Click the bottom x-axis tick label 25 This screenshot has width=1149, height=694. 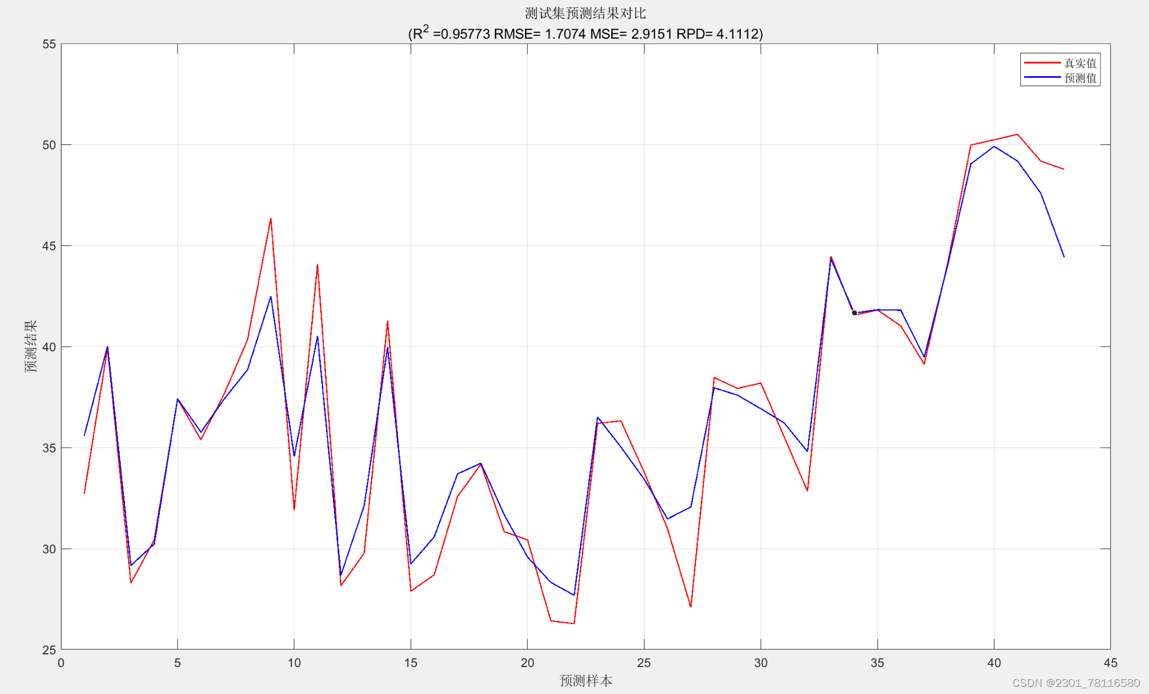pyautogui.click(x=644, y=663)
